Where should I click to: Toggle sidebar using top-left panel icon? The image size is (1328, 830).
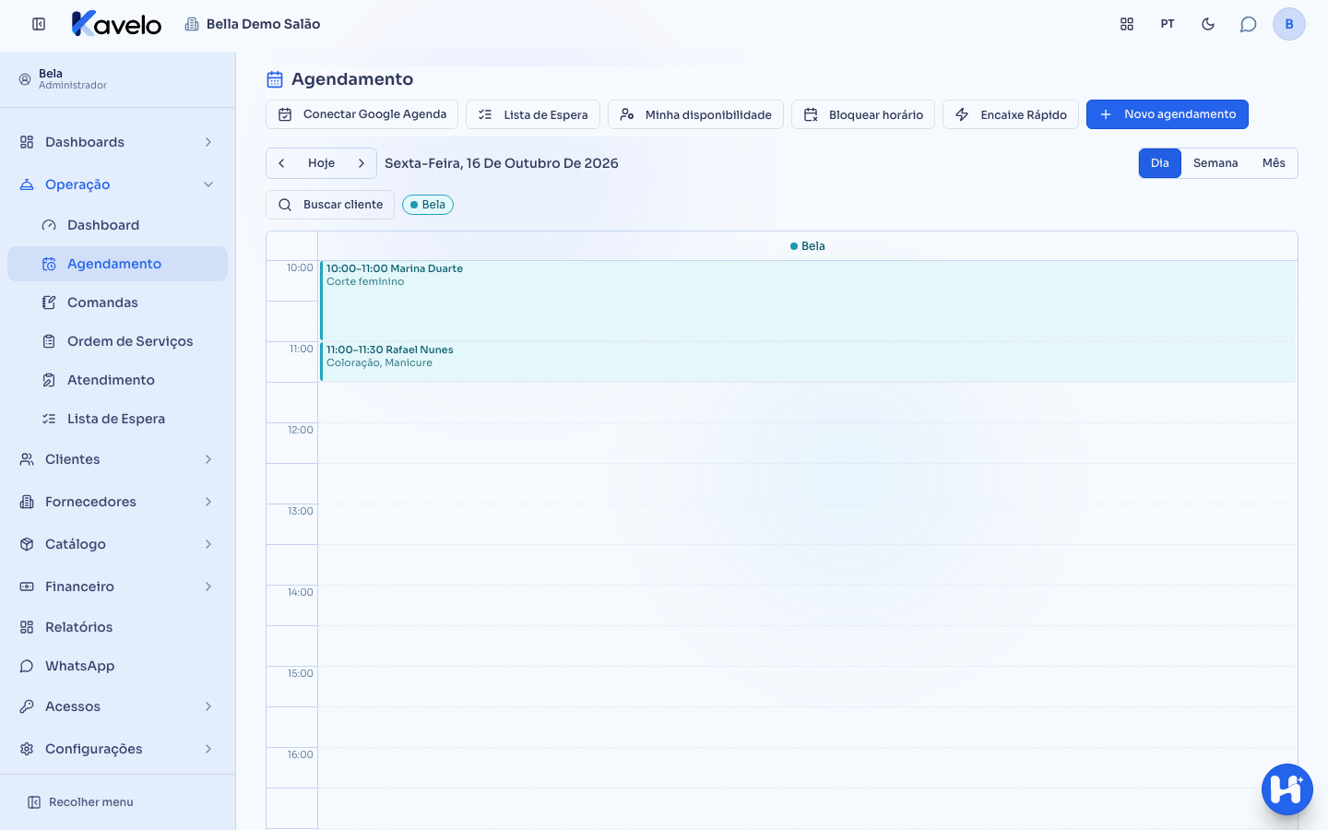coord(39,24)
